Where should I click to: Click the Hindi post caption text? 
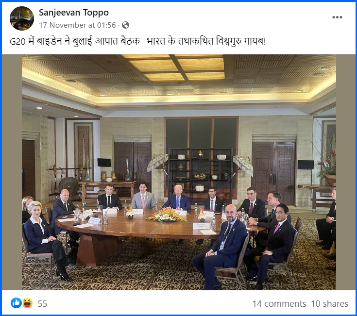click(138, 42)
